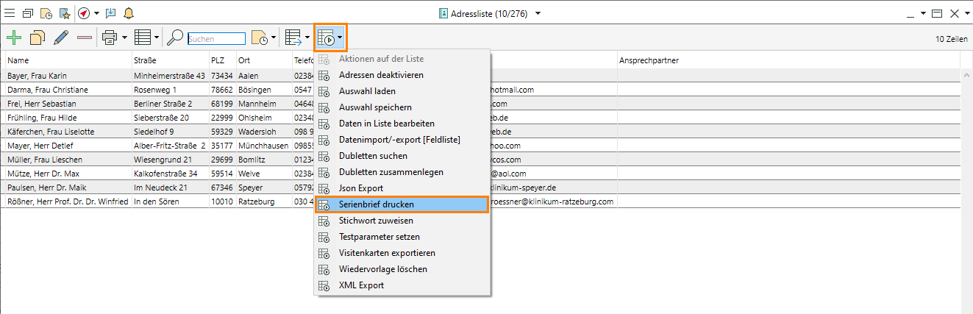Select Auswahl laden menu entry
This screenshot has height=314, width=973.
402,91
